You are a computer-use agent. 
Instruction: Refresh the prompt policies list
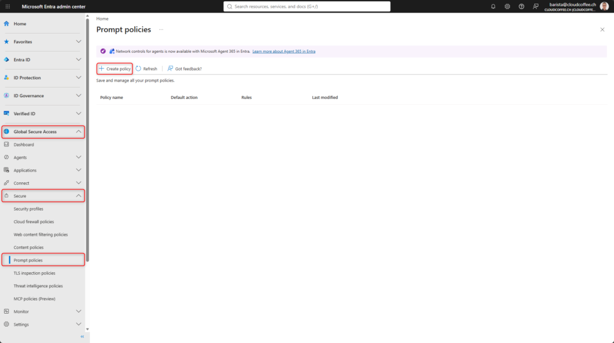pyautogui.click(x=146, y=68)
